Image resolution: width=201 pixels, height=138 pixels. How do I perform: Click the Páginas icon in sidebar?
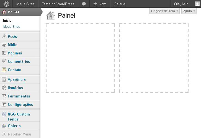[x=4, y=53]
